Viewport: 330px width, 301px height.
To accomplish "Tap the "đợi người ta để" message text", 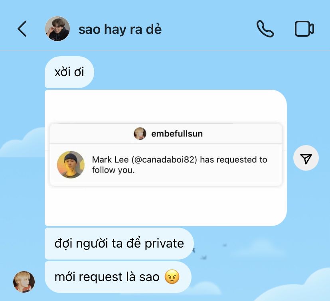I will pyautogui.click(x=98, y=243).
